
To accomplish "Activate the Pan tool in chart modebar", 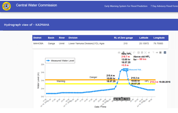I will click(x=127, y=53).
